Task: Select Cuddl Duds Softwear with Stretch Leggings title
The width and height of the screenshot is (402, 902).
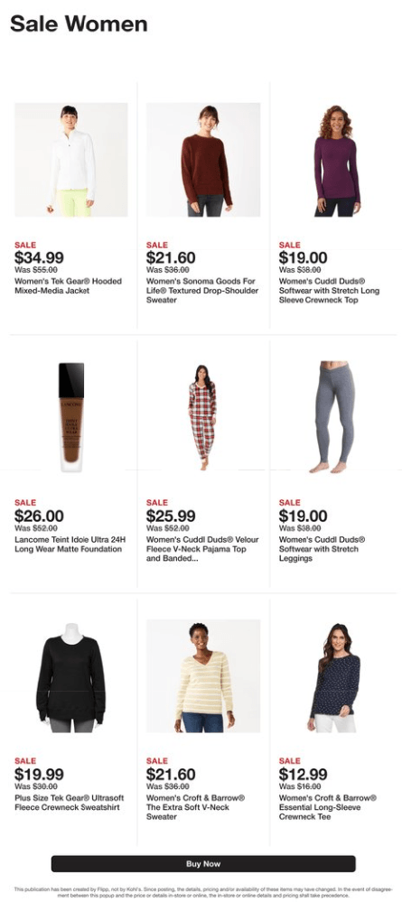Action: point(323,549)
